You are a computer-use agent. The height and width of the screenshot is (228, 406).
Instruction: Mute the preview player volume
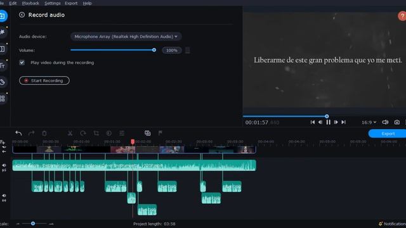385,122
